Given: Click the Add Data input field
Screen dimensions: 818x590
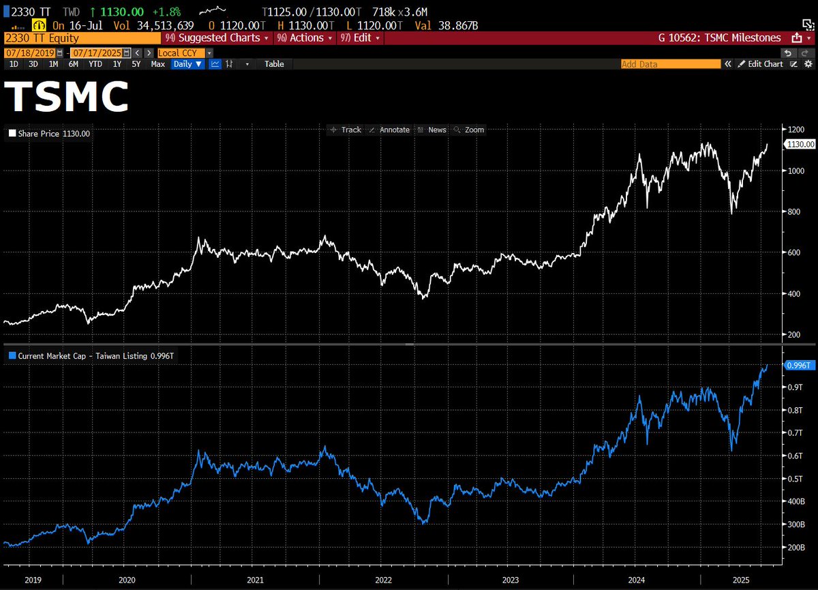Looking at the screenshot, I should pos(670,64).
